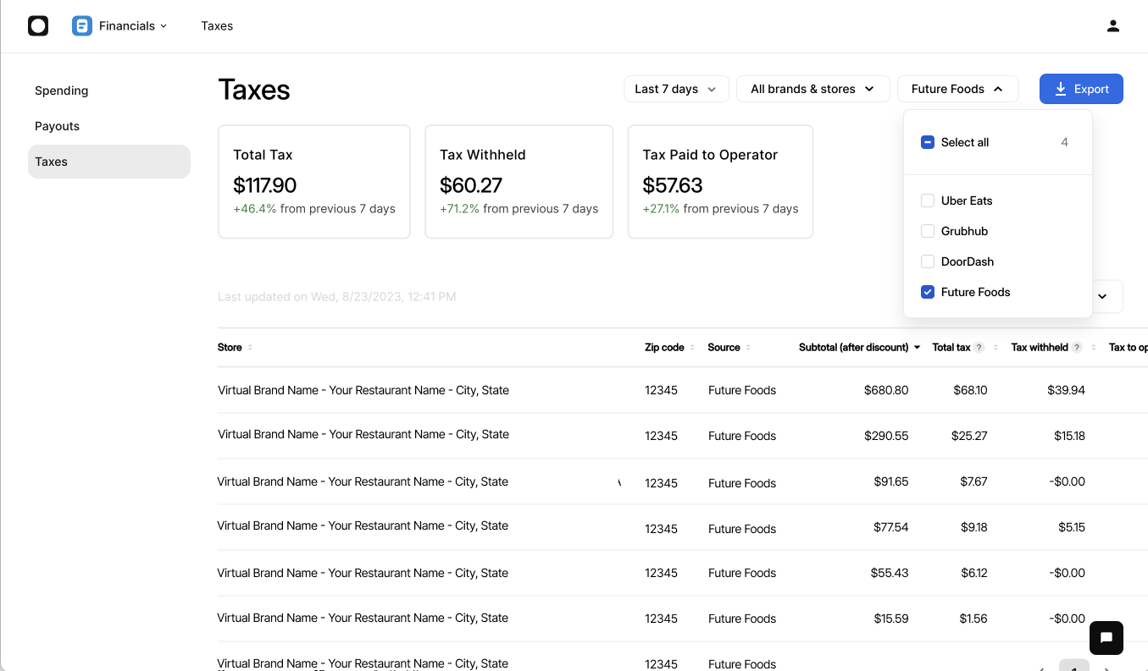
Task: Click the $91.65 subtotal cell
Action: 891,481
